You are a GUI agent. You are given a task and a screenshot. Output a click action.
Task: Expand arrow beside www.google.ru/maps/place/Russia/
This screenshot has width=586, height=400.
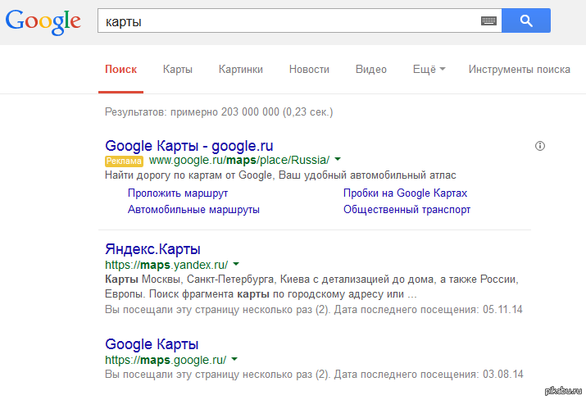[x=338, y=160]
